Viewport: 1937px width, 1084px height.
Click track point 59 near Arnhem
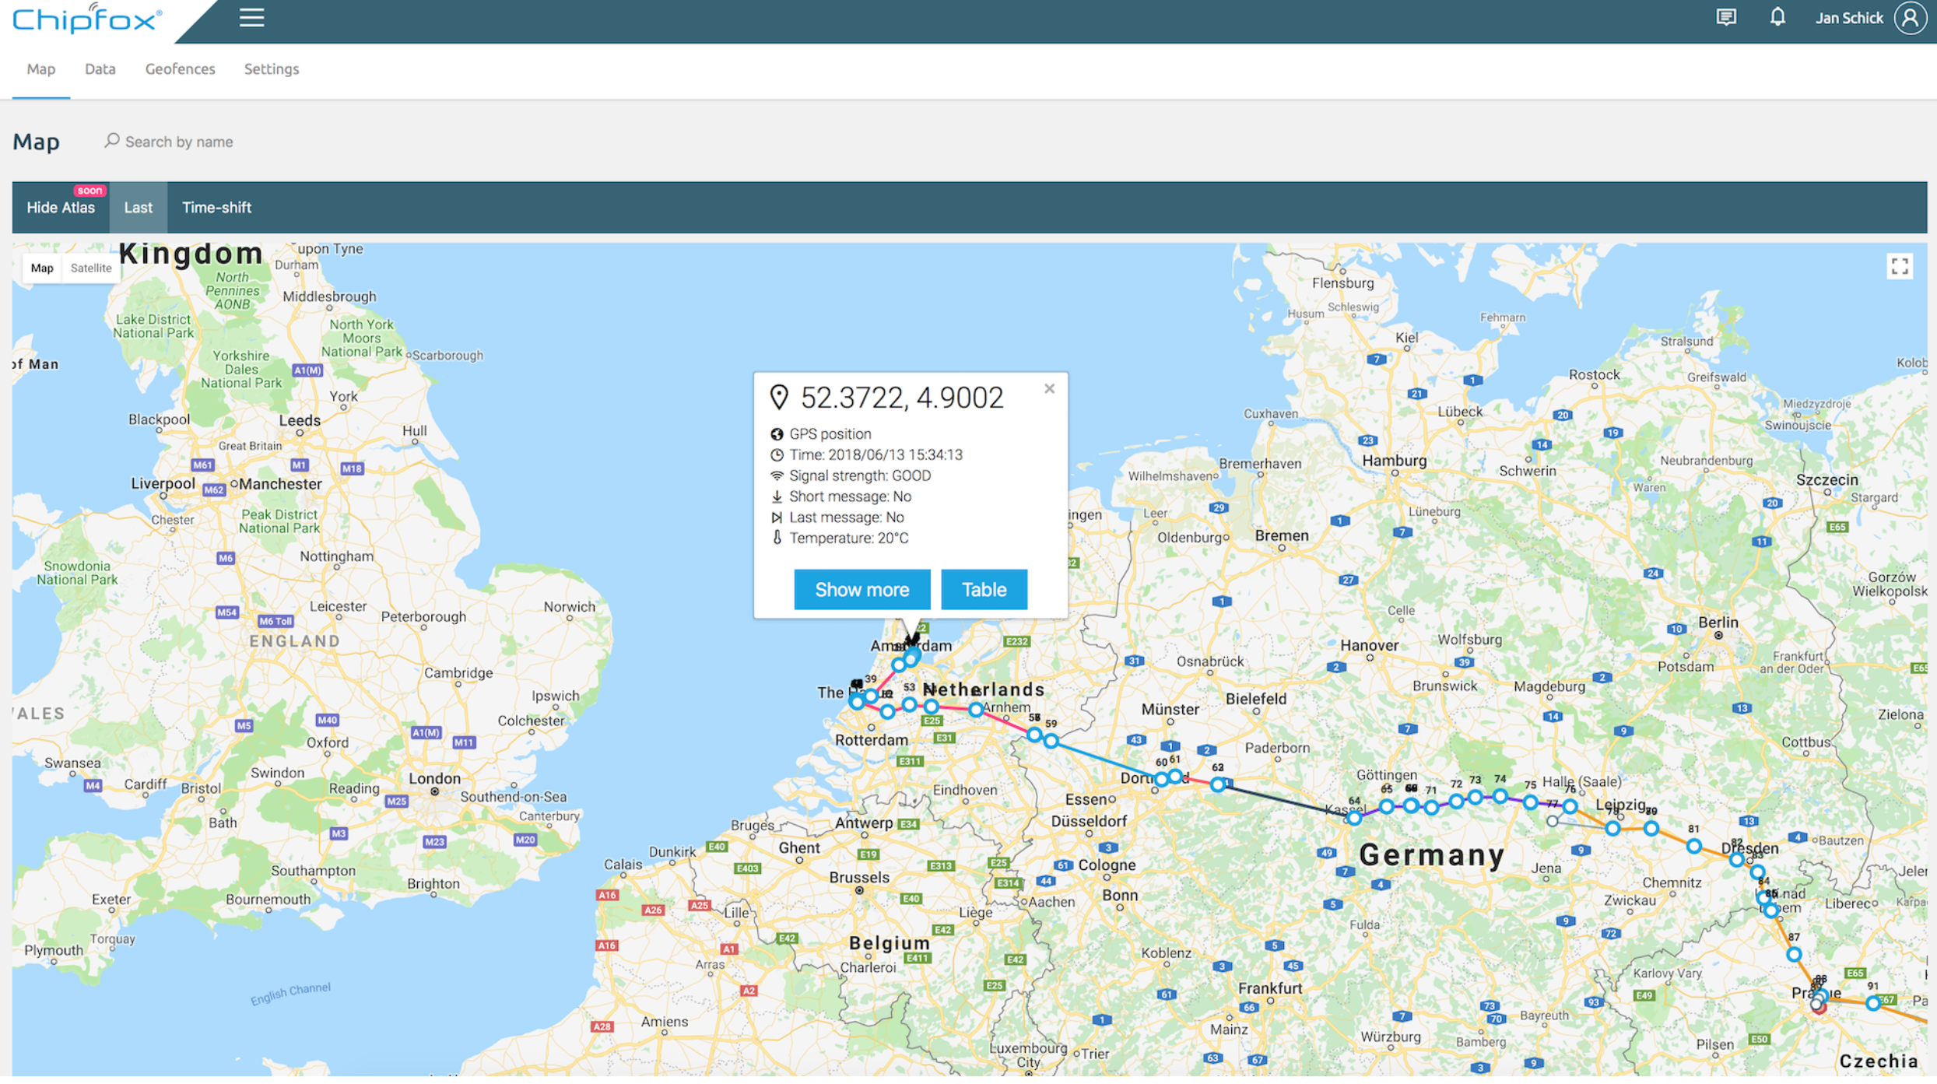1051,741
